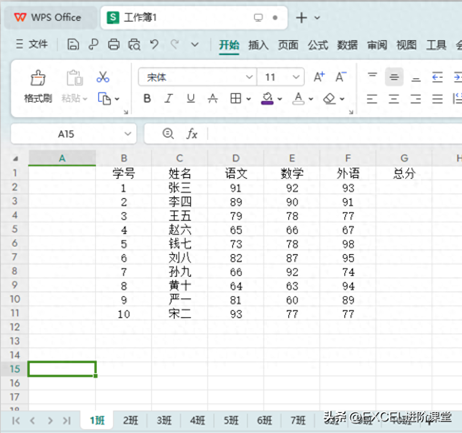The image size is (462, 433).
Task: Open Print Preview icon
Action: (x=134, y=45)
